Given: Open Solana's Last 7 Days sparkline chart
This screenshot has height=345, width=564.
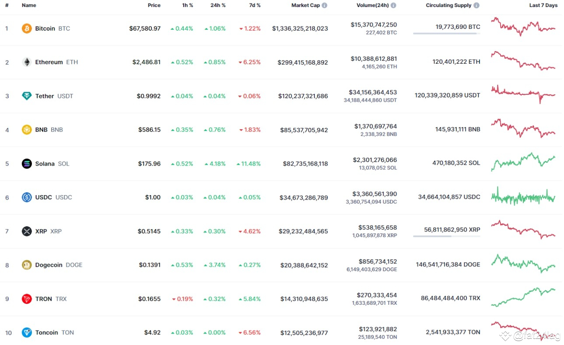Looking at the screenshot, I should click(x=523, y=162).
